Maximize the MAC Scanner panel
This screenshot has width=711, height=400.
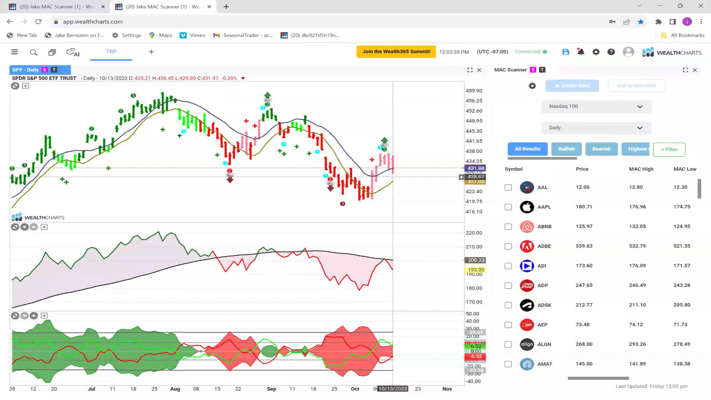tap(685, 70)
